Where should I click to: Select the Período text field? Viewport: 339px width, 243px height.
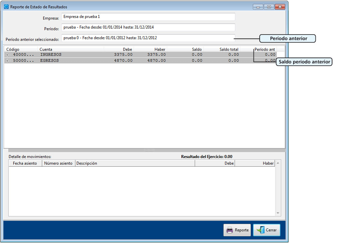click(x=148, y=27)
